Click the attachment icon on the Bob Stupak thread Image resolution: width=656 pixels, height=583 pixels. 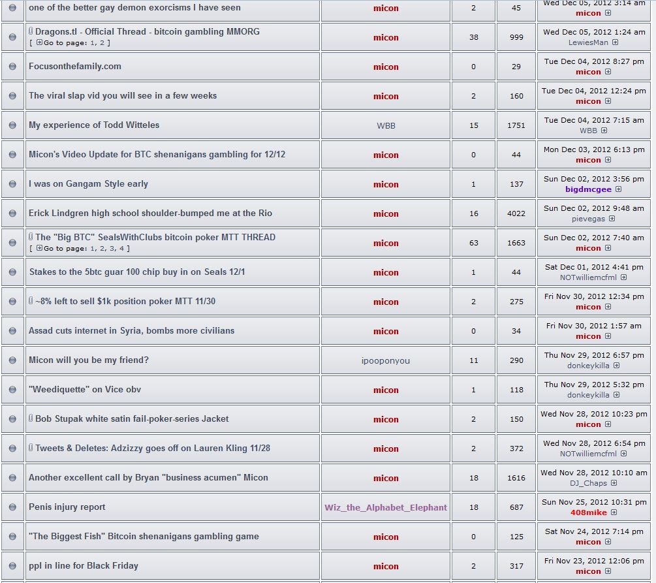tap(31, 418)
